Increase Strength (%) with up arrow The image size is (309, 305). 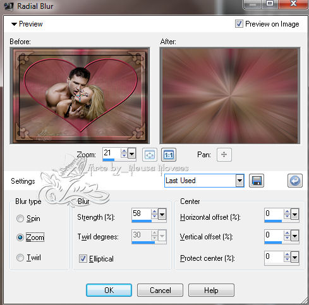[x=154, y=212]
